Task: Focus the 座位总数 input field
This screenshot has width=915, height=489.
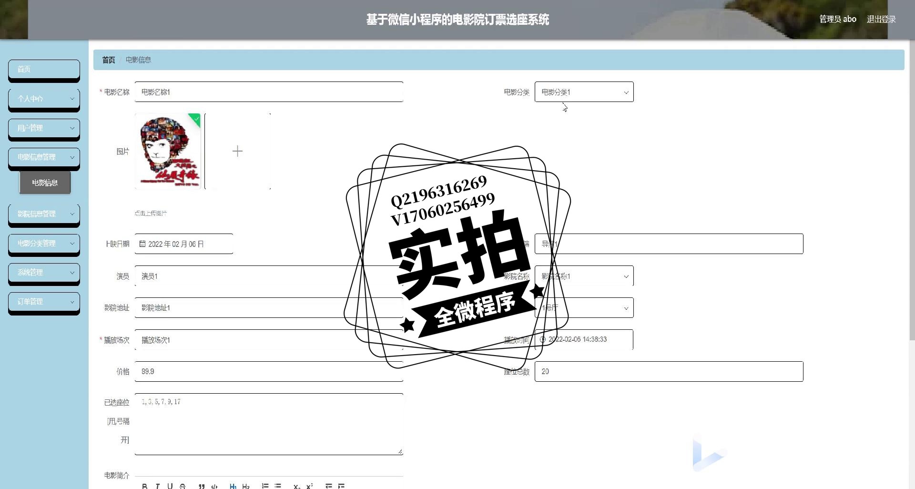Action: pos(669,371)
